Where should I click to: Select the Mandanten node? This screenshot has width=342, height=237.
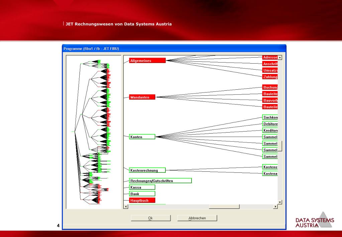(x=142, y=97)
